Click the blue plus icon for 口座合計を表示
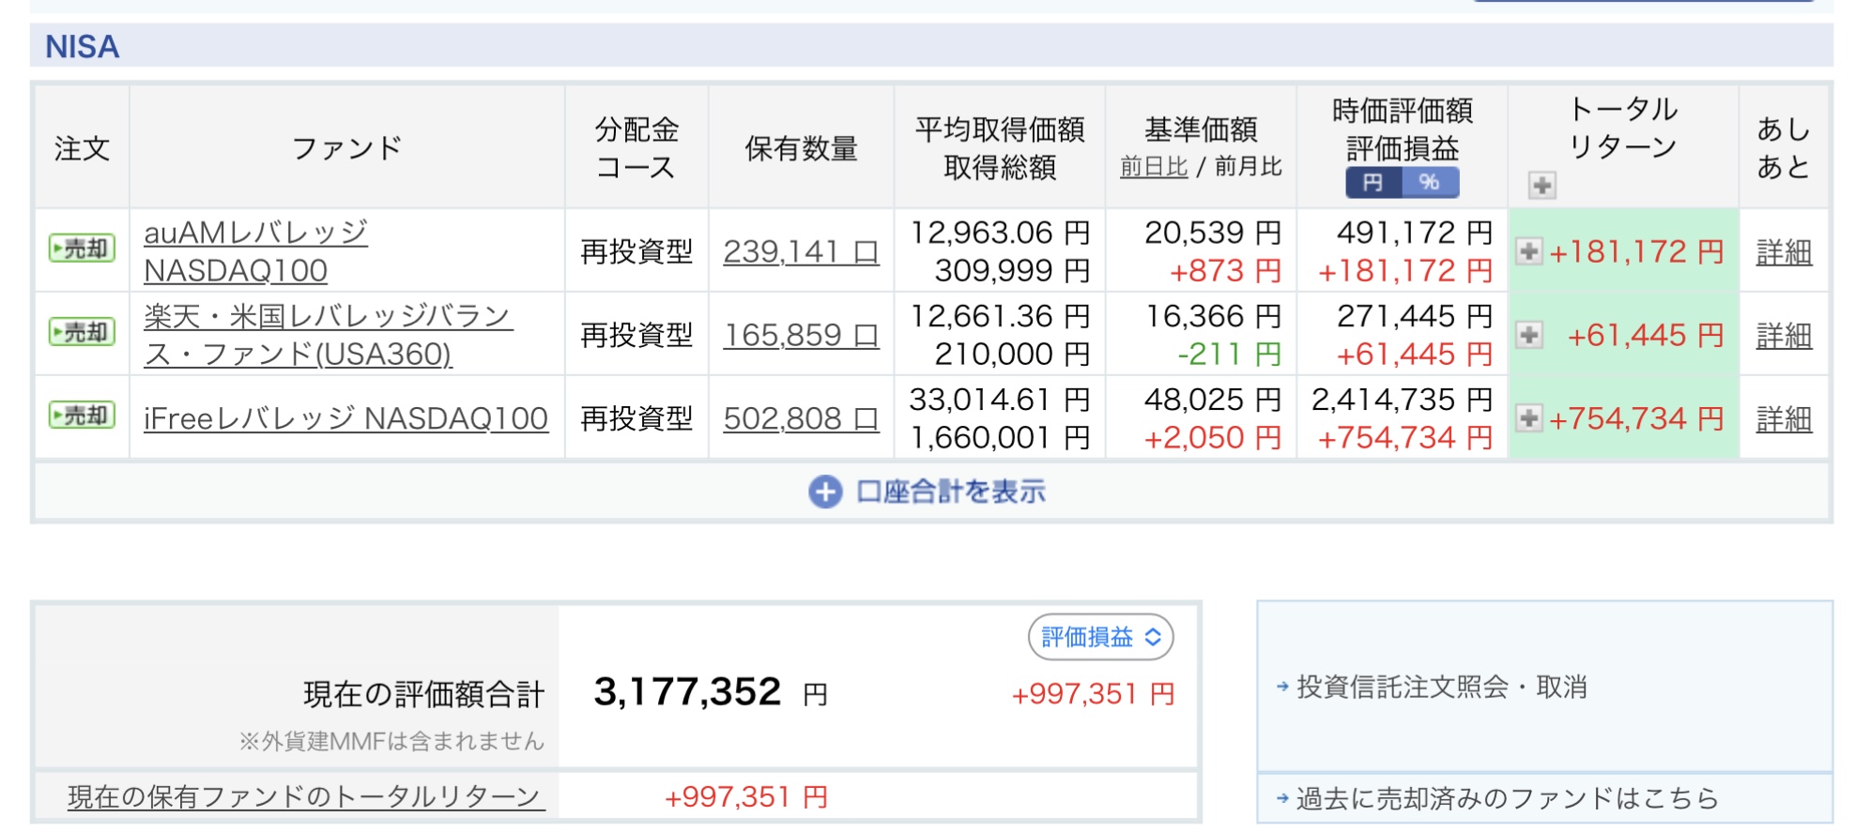Screen dimensions: 1871x832 coord(825,492)
